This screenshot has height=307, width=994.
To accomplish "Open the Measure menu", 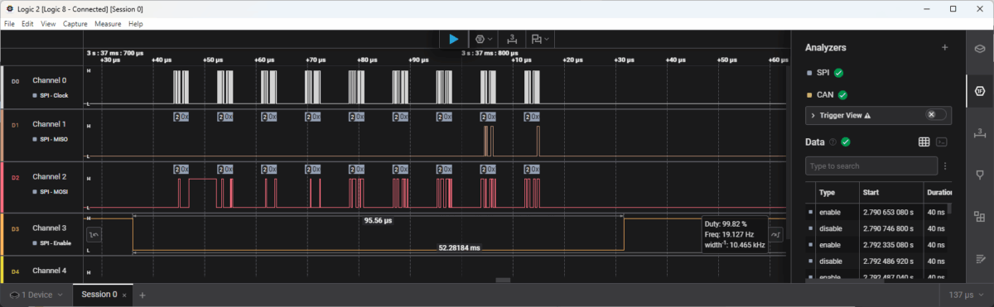I will tap(108, 24).
